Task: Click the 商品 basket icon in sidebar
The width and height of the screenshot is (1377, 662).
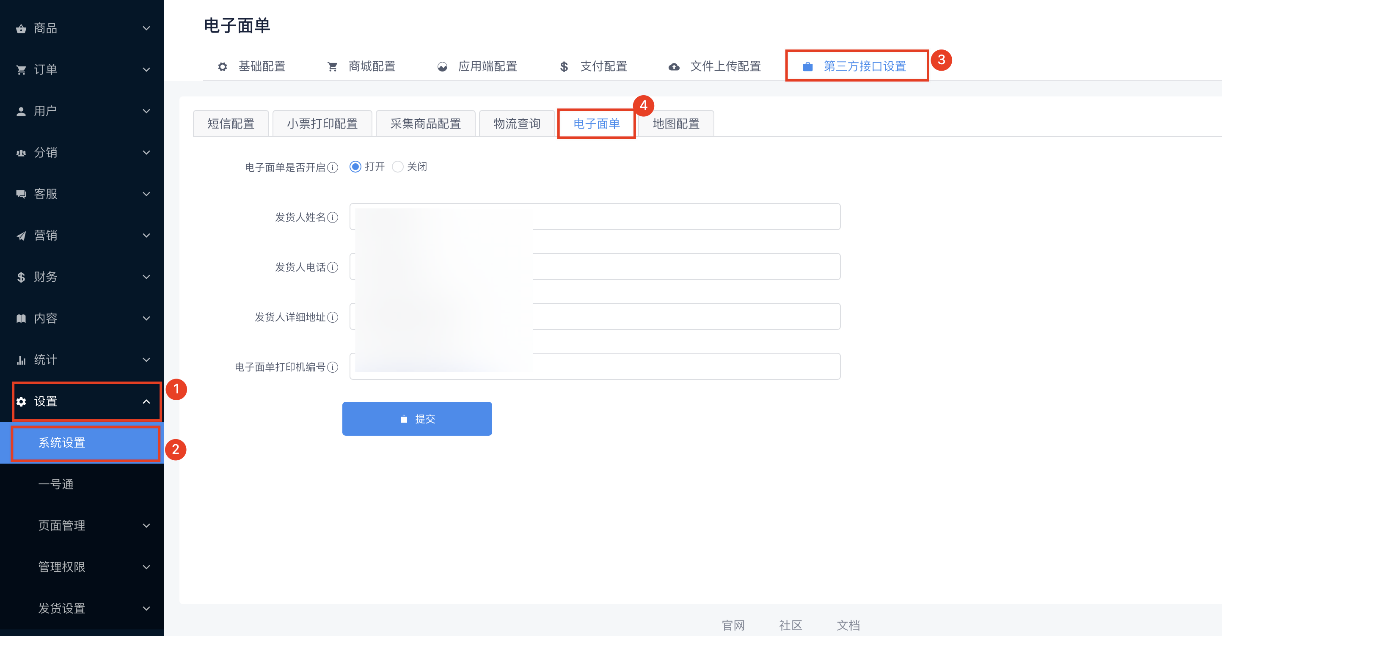Action: [21, 28]
